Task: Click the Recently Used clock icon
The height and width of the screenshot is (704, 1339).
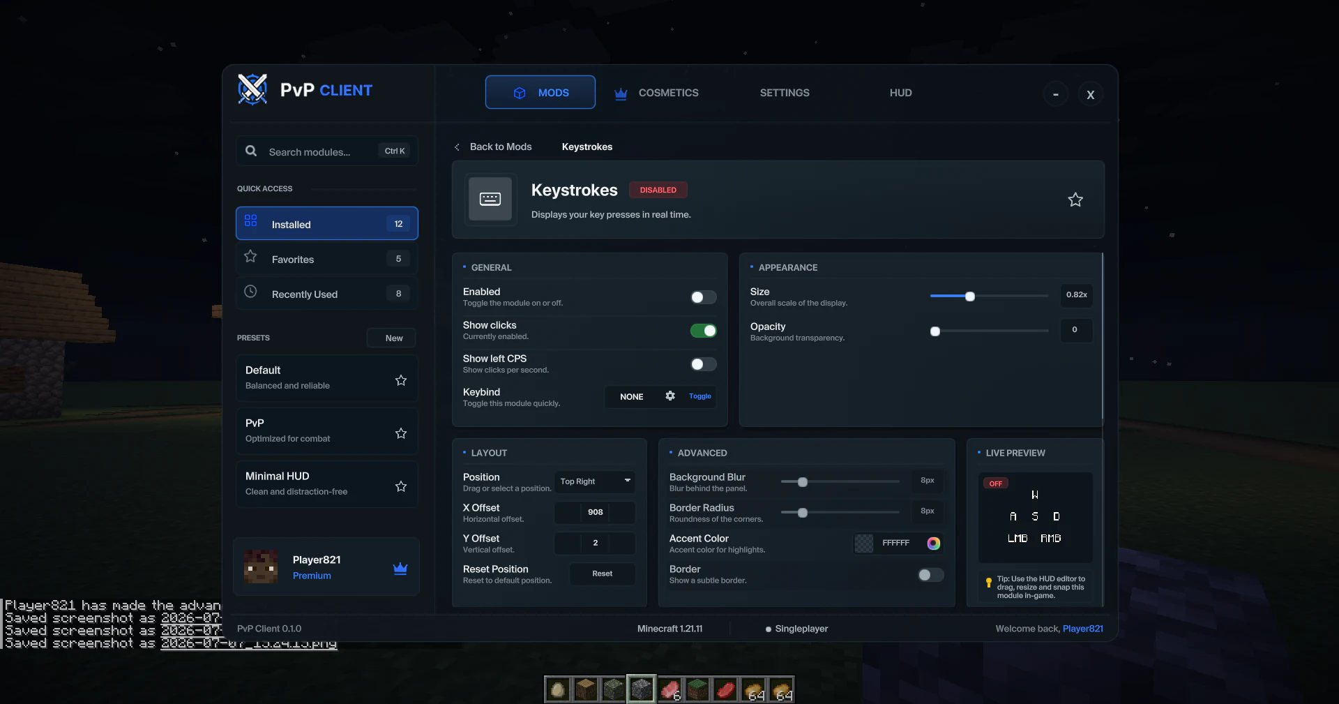Action: pyautogui.click(x=250, y=292)
